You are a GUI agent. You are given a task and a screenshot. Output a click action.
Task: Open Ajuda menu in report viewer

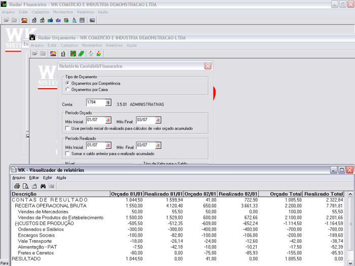[x=61, y=178]
